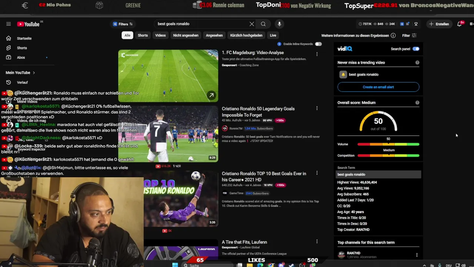
Task: Open the GameTime channel avatar
Action: tap(225, 193)
